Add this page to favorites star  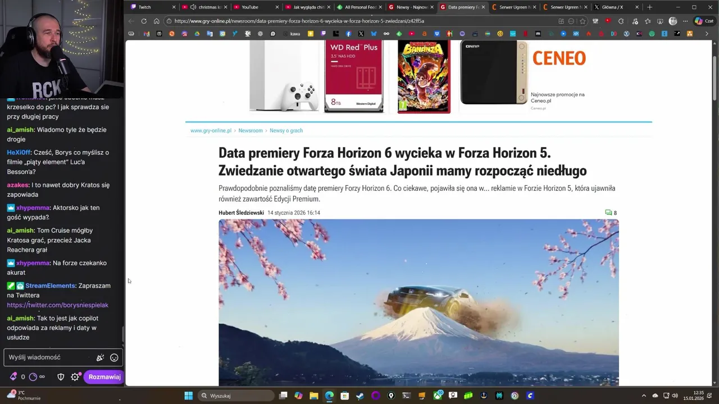[582, 21]
